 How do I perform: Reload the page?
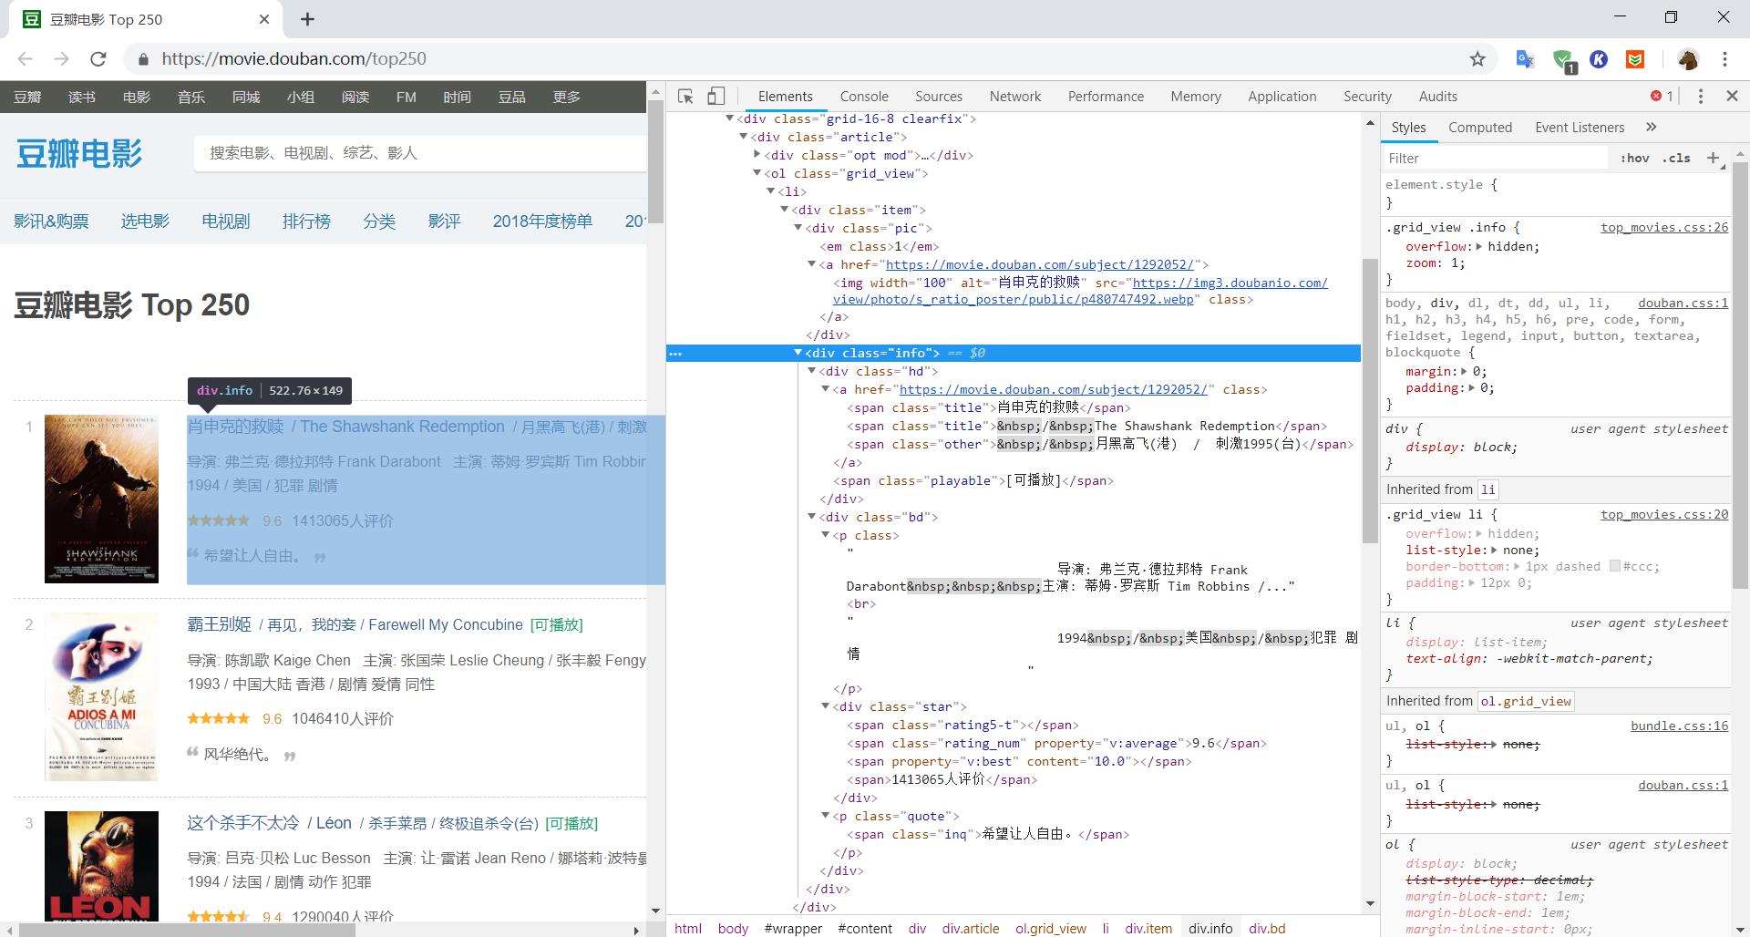[x=98, y=59]
